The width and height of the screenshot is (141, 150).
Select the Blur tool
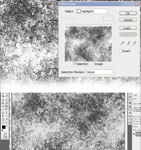[3, 109]
